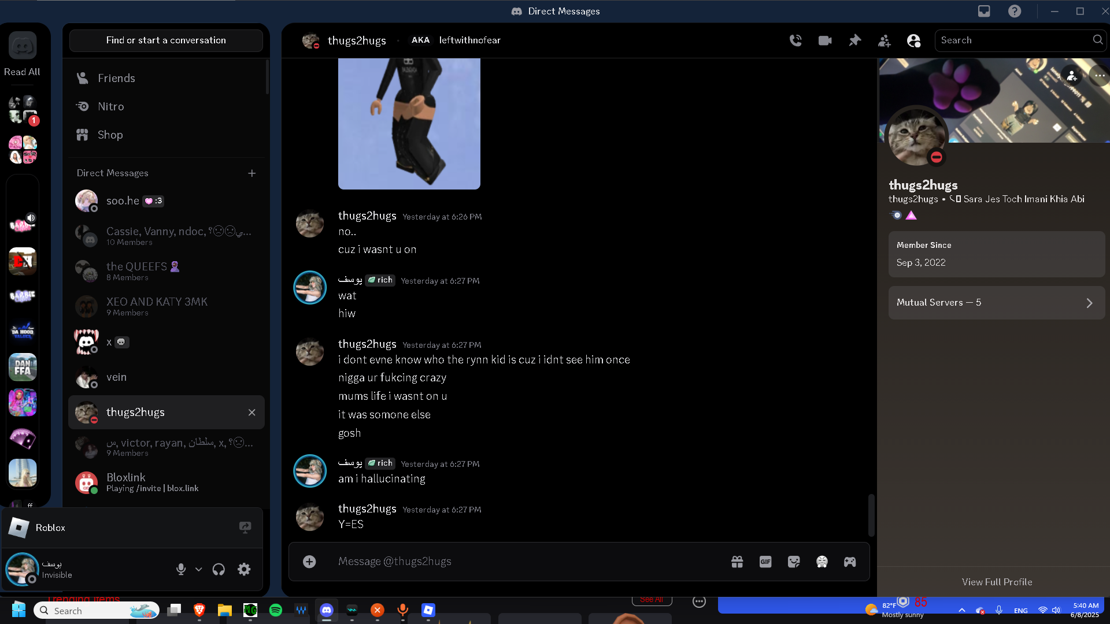The image size is (1110, 624).
Task: Expand microphone input options chevron
Action: (198, 570)
